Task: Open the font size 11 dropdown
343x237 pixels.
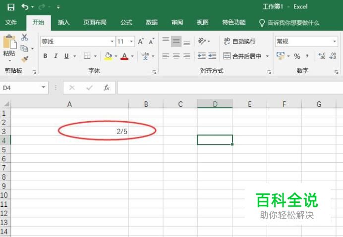Action: coord(131,41)
